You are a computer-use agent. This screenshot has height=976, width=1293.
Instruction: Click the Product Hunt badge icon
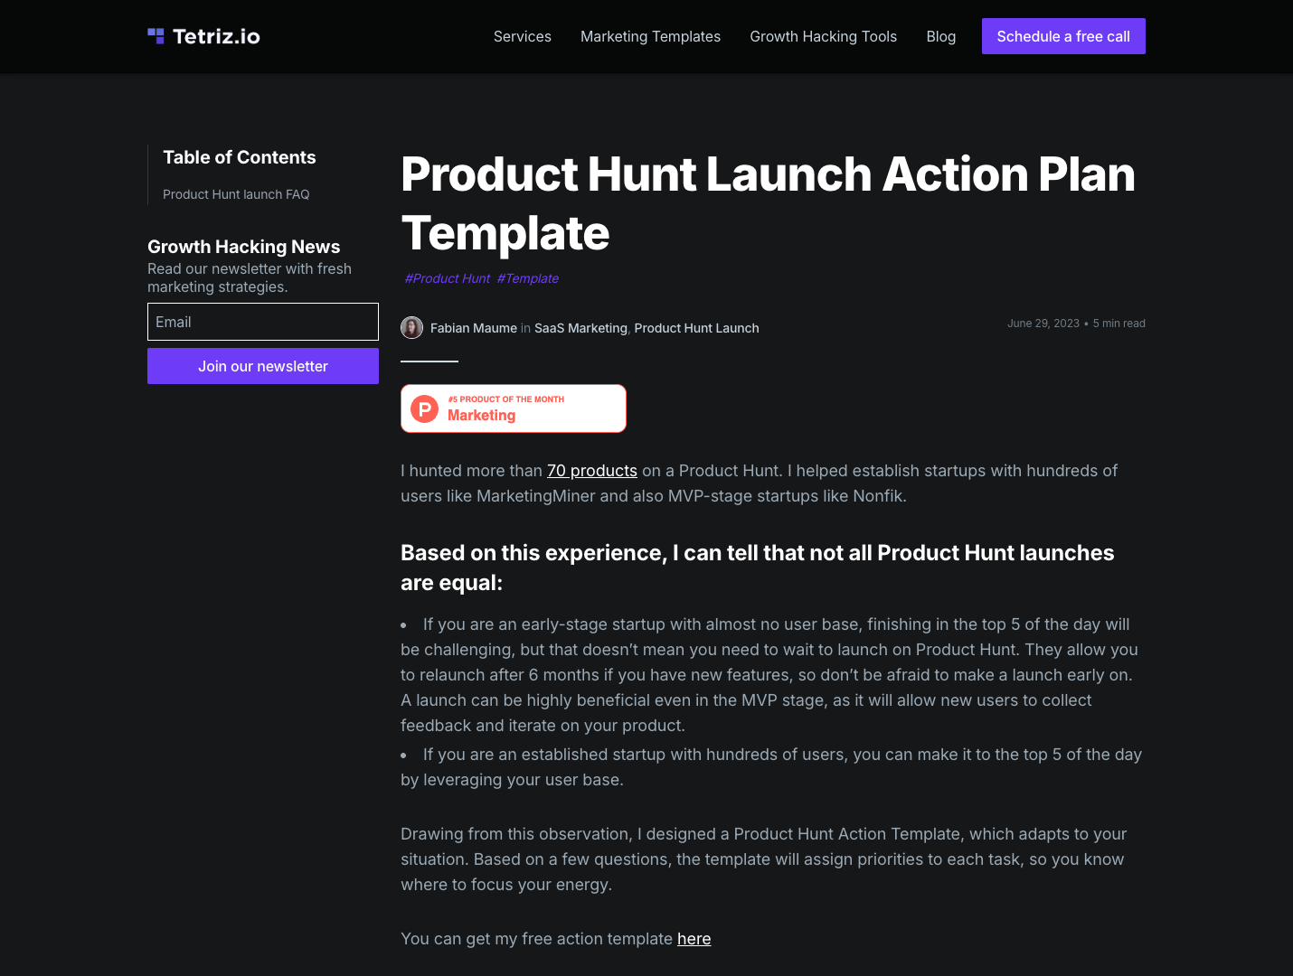424,408
